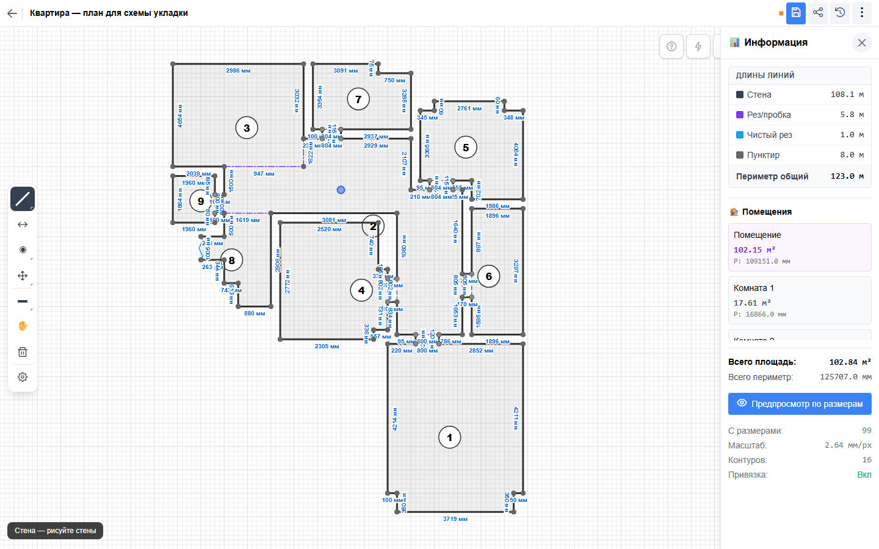Open the three-dot more menu
The height and width of the screenshot is (549, 879).
pyautogui.click(x=862, y=13)
